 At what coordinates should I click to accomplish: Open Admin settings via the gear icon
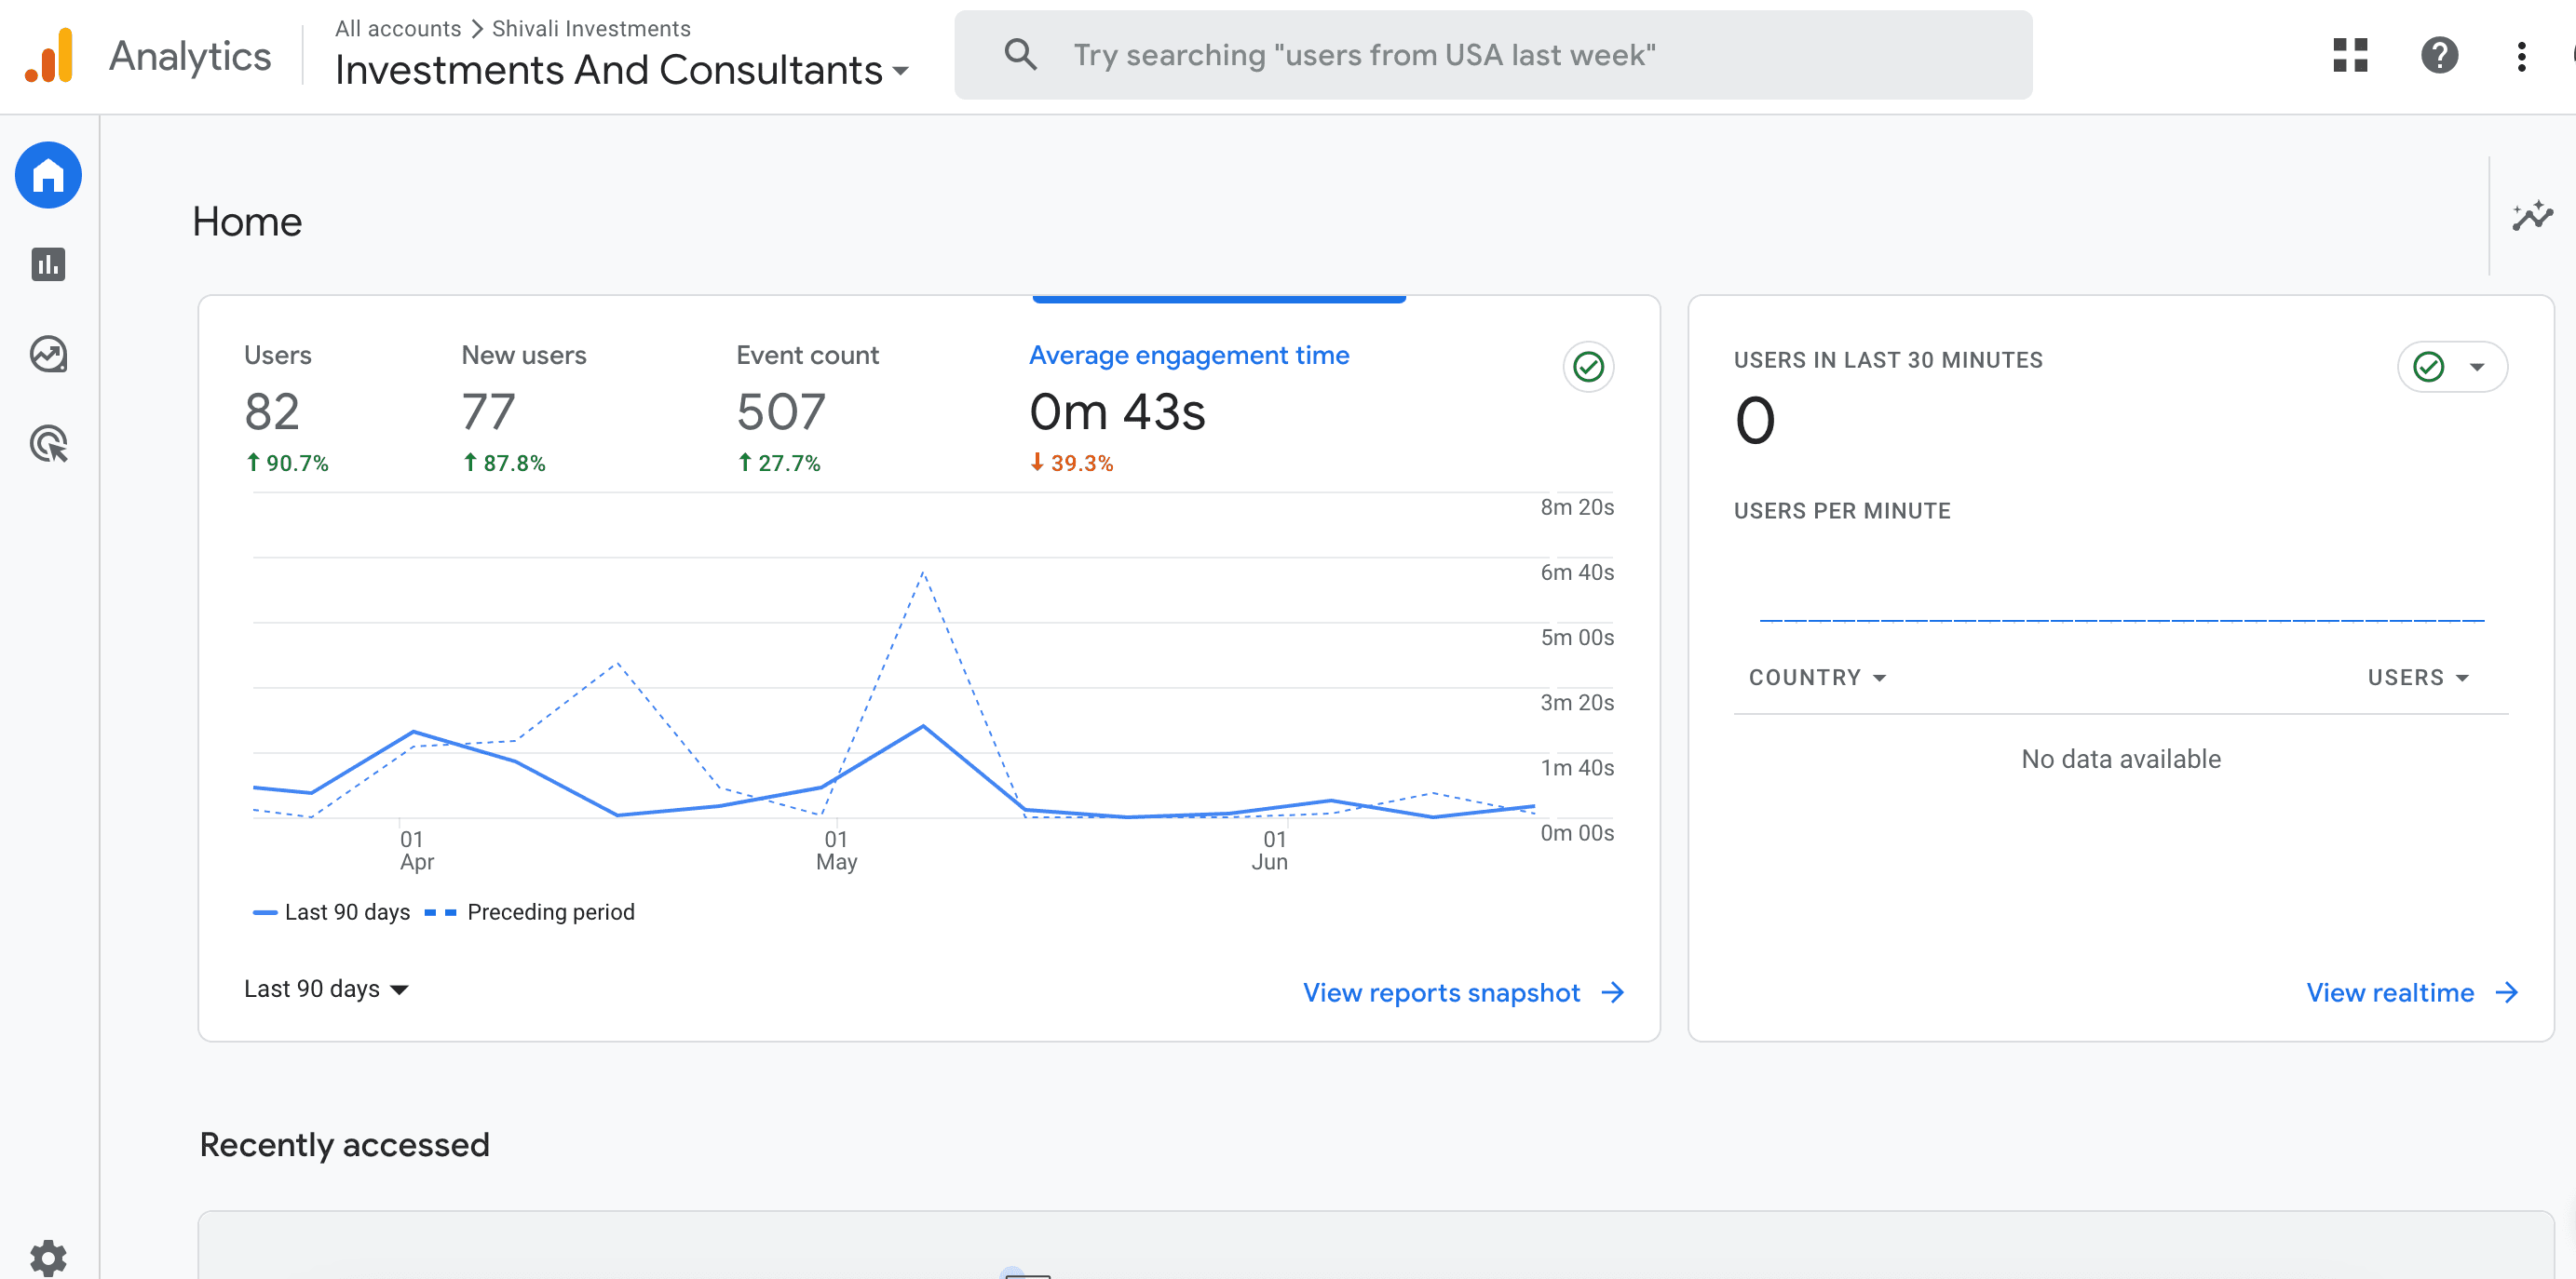click(x=48, y=1256)
